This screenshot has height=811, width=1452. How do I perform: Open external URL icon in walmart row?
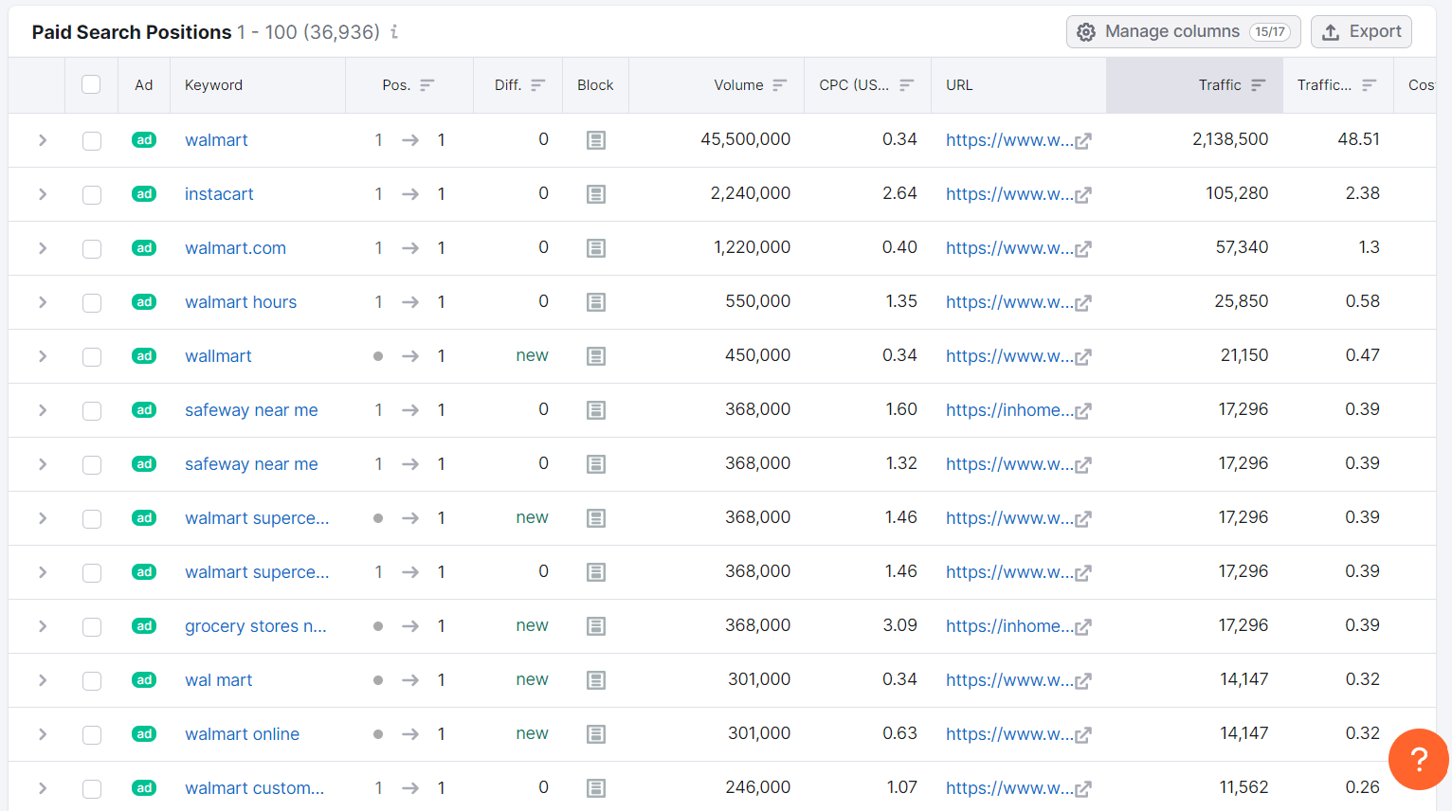tap(1083, 141)
